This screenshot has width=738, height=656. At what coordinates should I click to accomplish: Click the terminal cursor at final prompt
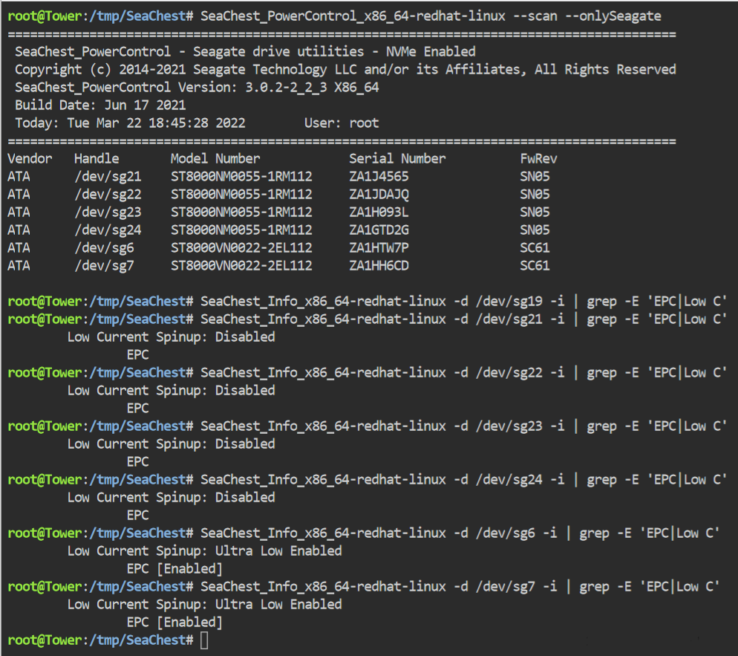point(203,640)
